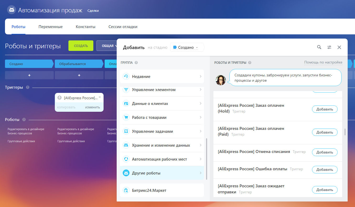
Task: Switch to the Роботы tab
Action: point(18,27)
